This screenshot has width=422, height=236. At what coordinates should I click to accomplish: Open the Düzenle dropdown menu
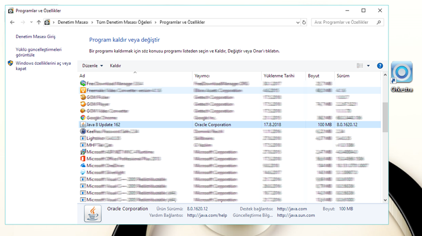92,66
